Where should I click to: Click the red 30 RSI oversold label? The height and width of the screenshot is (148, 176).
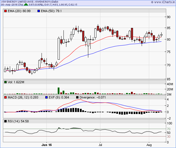(168, 136)
